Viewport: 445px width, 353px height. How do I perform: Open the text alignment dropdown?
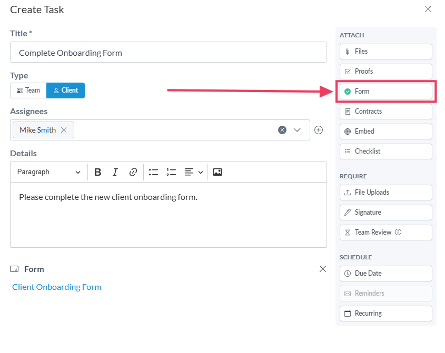(x=194, y=172)
